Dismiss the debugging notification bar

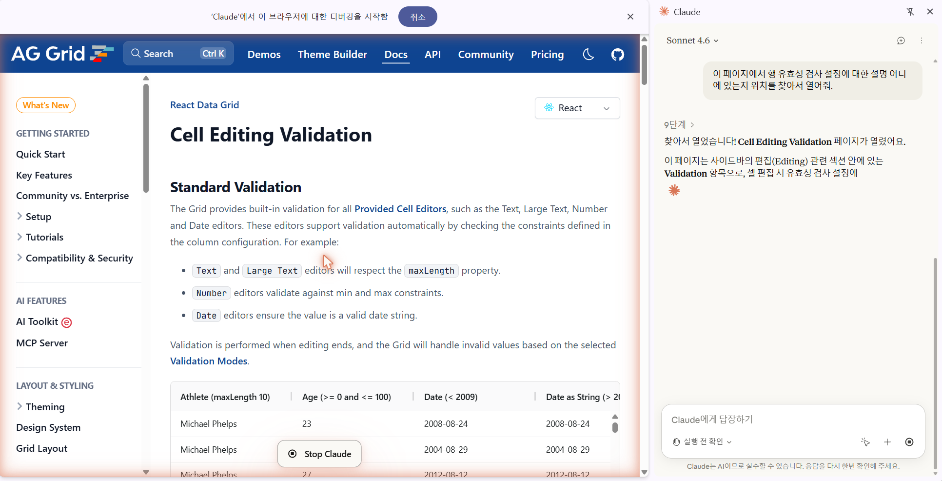click(x=630, y=17)
